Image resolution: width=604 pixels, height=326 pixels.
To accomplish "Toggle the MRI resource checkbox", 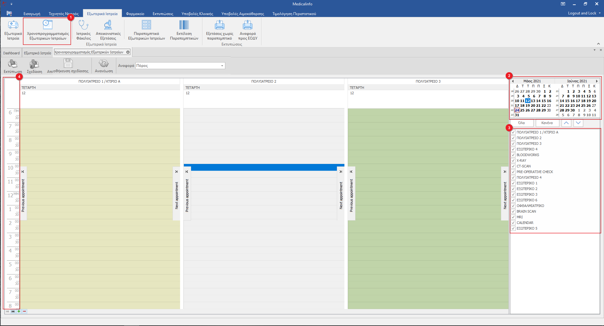I will point(513,217).
